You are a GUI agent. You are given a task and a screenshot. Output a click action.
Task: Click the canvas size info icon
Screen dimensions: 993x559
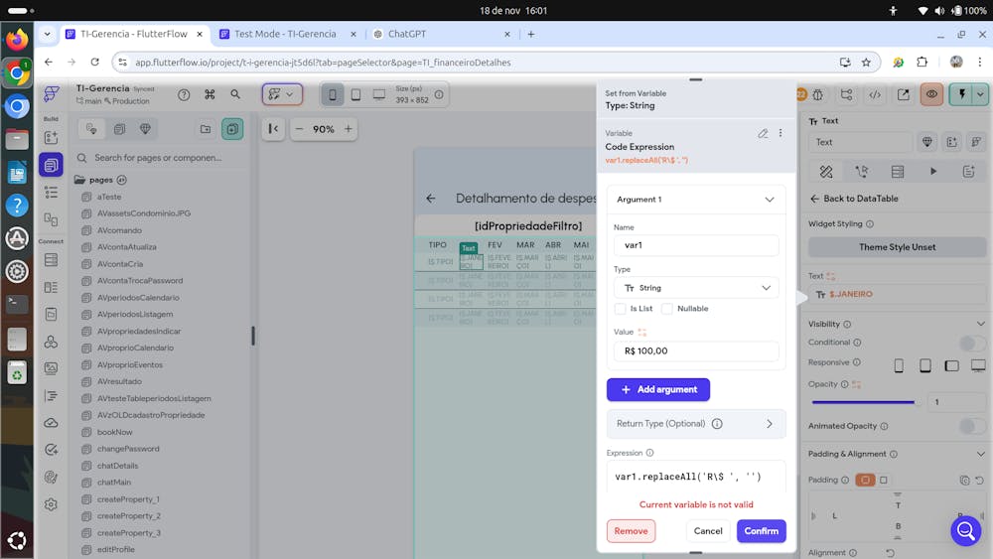pyautogui.click(x=439, y=95)
